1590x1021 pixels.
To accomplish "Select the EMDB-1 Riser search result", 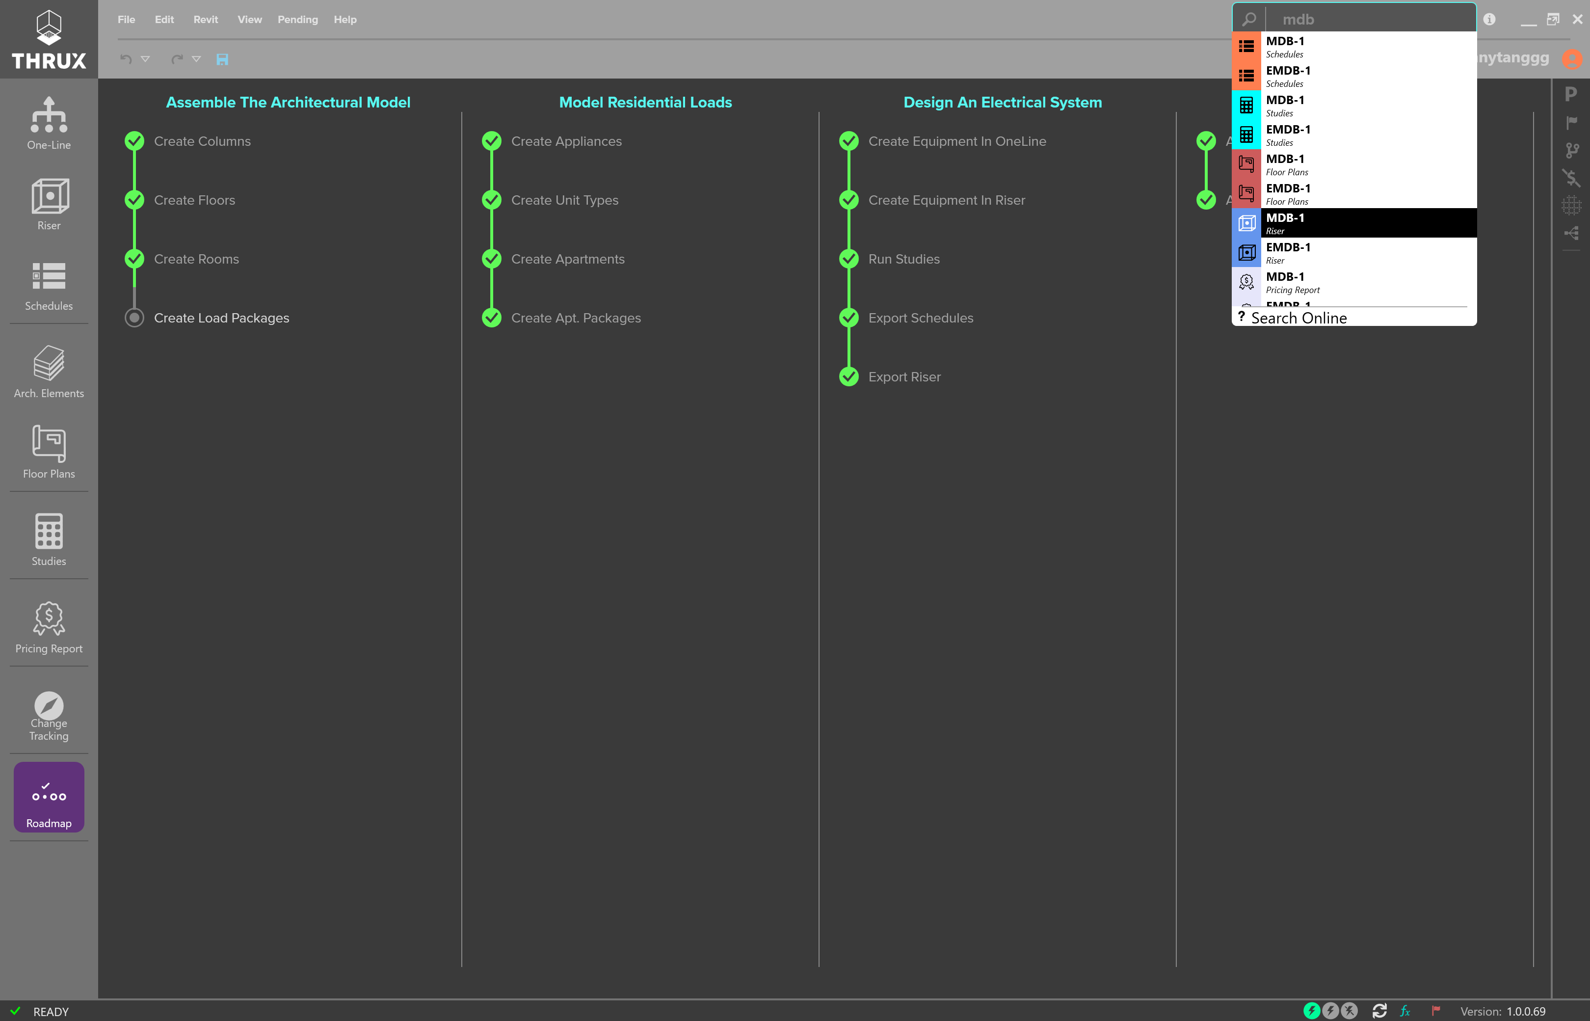I will (1354, 253).
